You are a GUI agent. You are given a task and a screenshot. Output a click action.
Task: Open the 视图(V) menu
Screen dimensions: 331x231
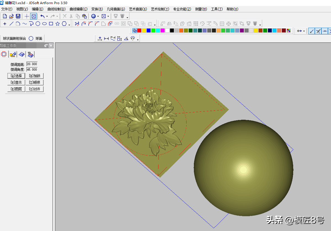22,9
